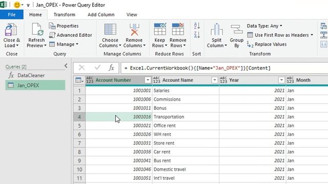Viewport: 328px width, 184px height.
Task: Change Month column data type icon
Action: tap(291, 80)
